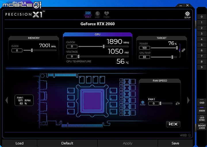The image size is (207, 147).
Task: Toggle LED Sync
Action: (x=202, y=118)
